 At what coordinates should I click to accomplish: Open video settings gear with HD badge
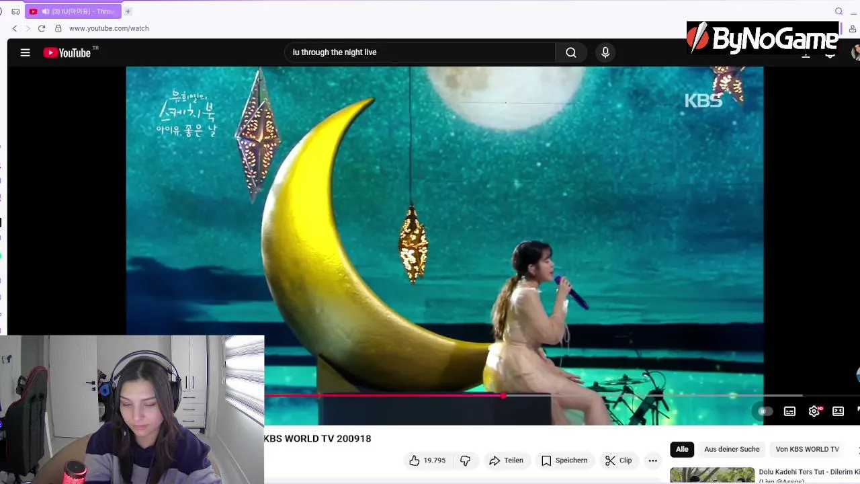point(814,411)
